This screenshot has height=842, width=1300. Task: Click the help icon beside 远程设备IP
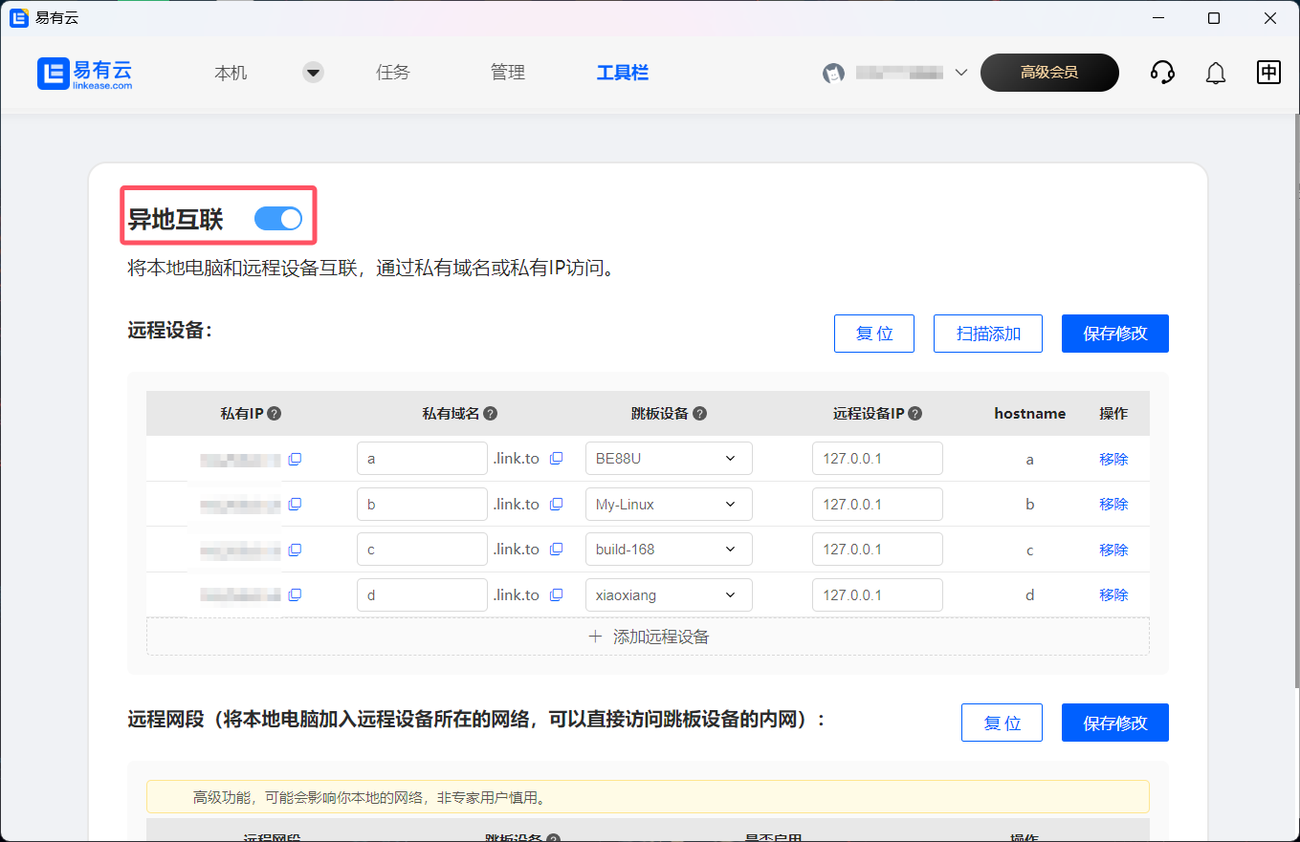click(915, 414)
